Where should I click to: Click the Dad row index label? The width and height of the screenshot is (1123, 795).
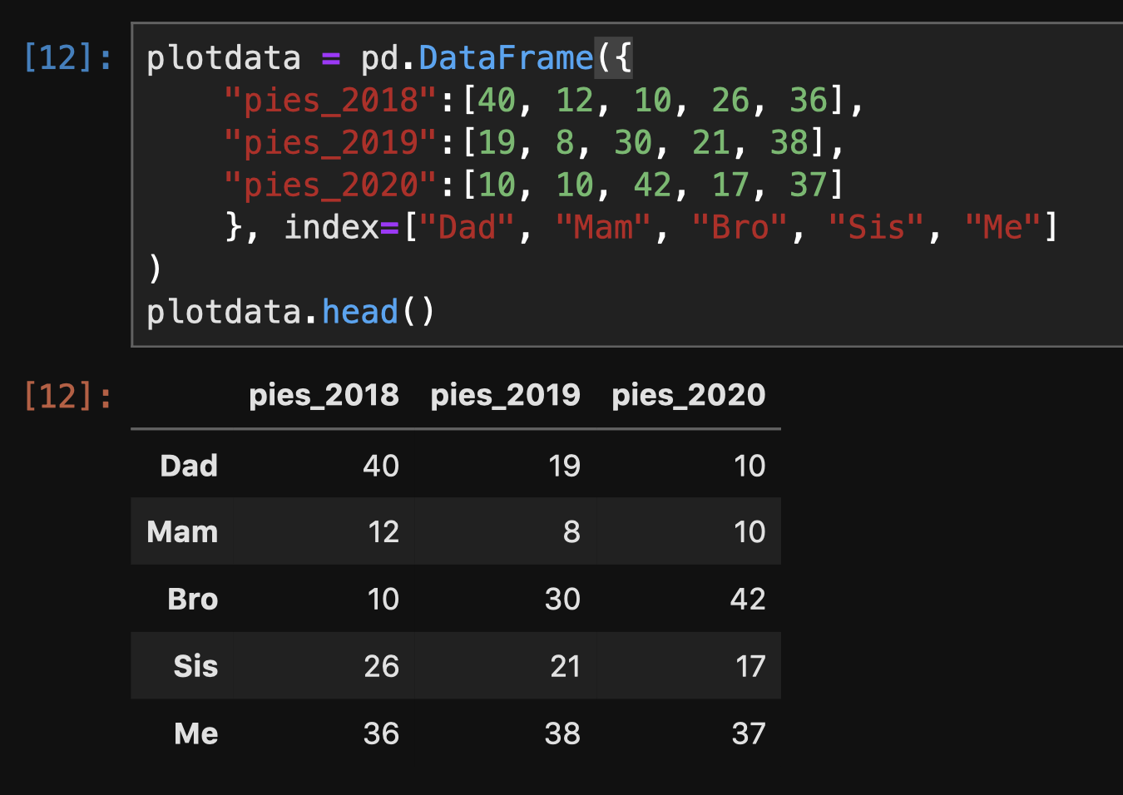[189, 466]
